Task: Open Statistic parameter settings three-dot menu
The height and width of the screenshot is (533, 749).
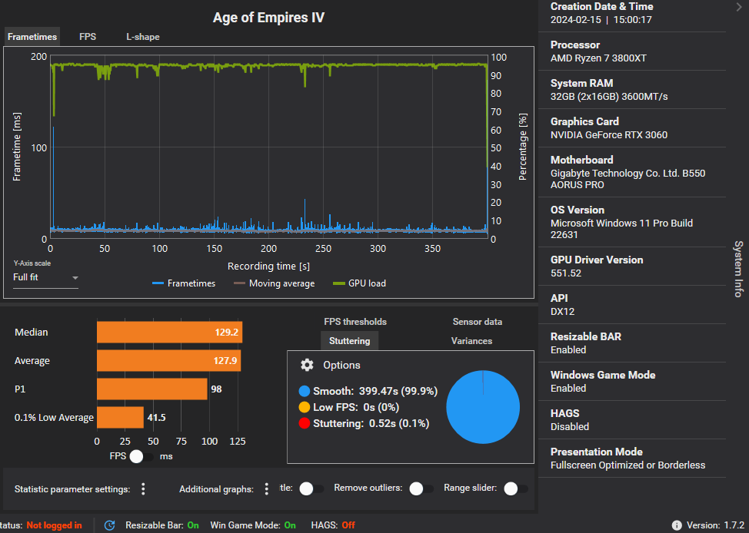Action: click(143, 488)
